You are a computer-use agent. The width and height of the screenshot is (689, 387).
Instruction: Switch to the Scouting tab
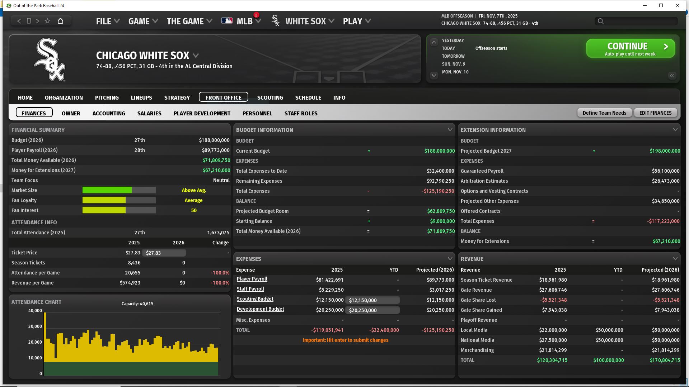270,97
